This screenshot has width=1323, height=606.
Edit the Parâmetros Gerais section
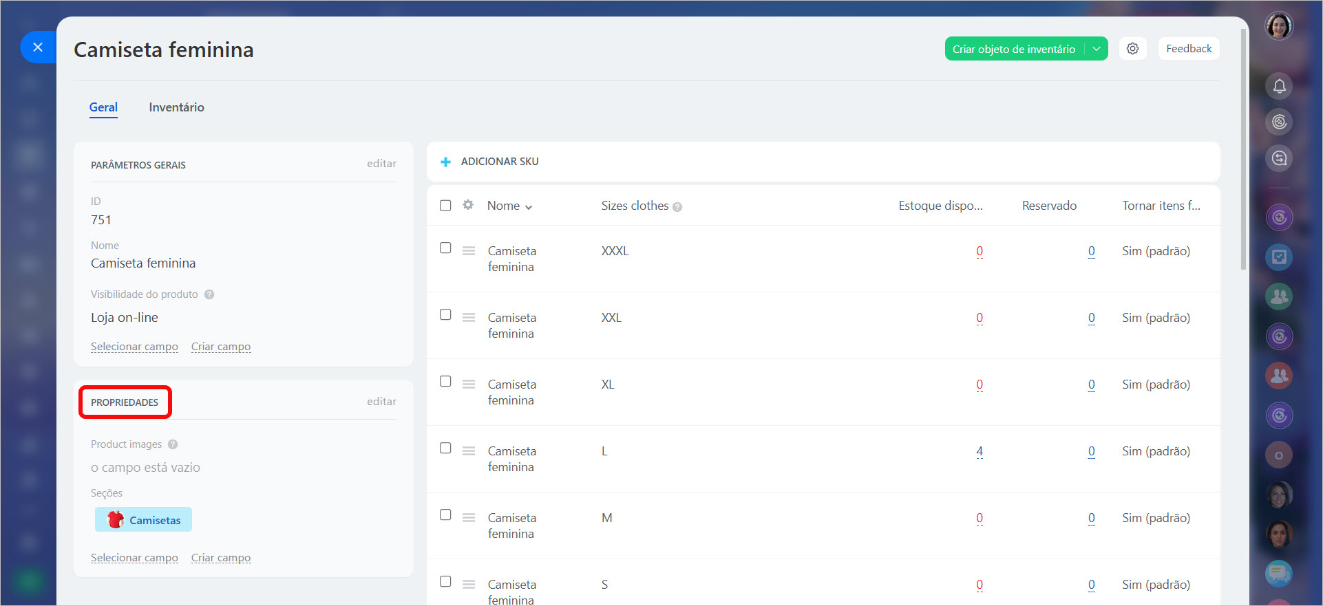tap(381, 164)
